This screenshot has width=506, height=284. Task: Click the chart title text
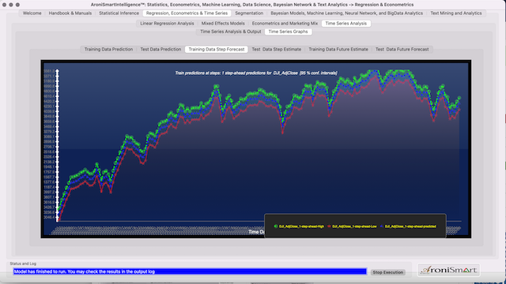click(x=256, y=73)
